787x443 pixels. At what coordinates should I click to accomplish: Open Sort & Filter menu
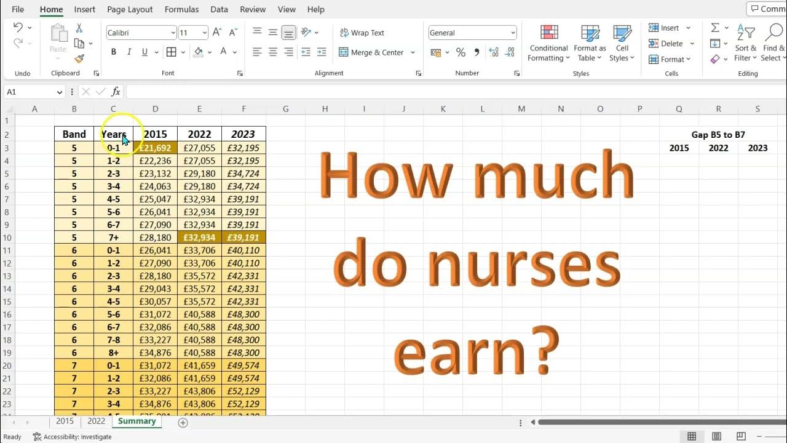click(746, 43)
